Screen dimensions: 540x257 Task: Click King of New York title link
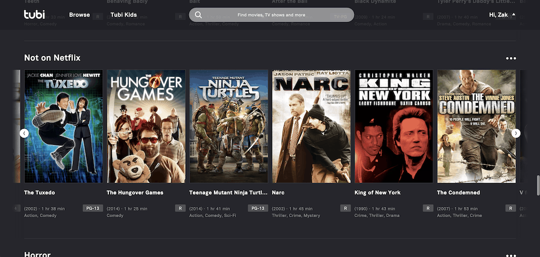pyautogui.click(x=377, y=192)
